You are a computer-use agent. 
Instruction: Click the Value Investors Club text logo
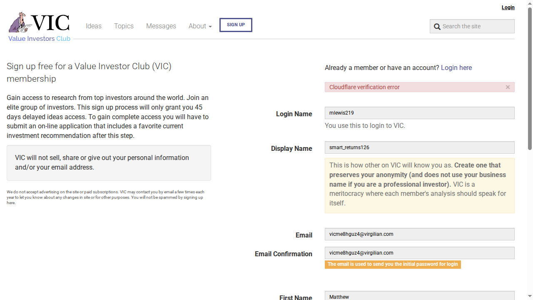coord(40,39)
